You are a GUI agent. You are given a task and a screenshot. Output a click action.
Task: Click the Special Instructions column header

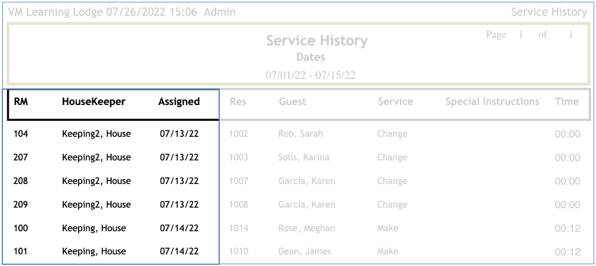click(492, 101)
